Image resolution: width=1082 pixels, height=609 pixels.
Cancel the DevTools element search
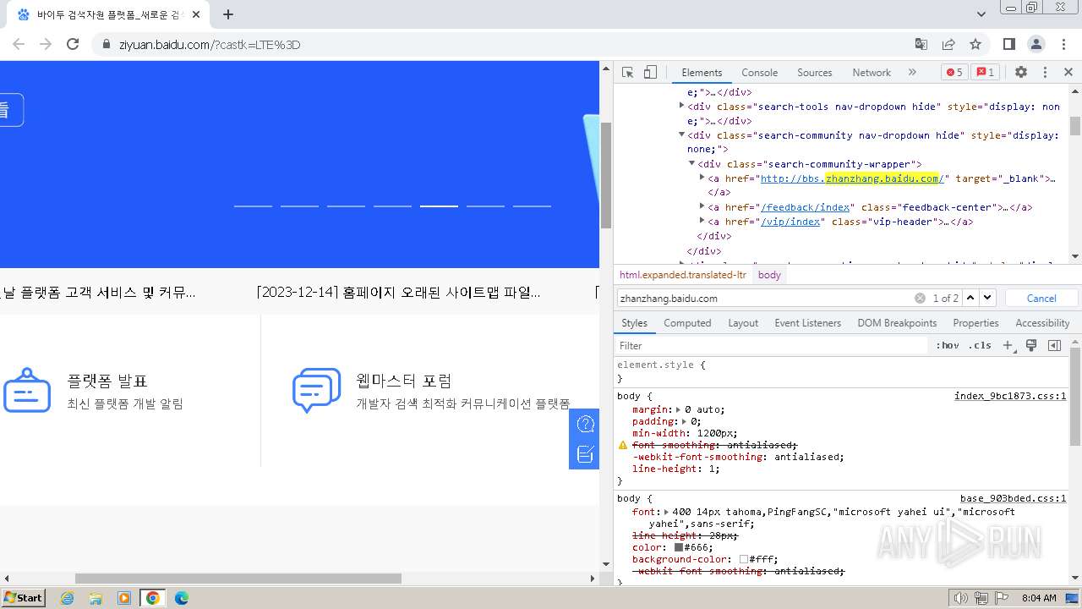(x=1041, y=298)
